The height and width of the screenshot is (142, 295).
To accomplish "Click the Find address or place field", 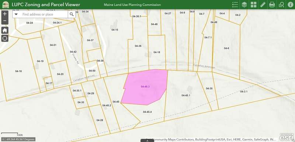I will (44, 14).
